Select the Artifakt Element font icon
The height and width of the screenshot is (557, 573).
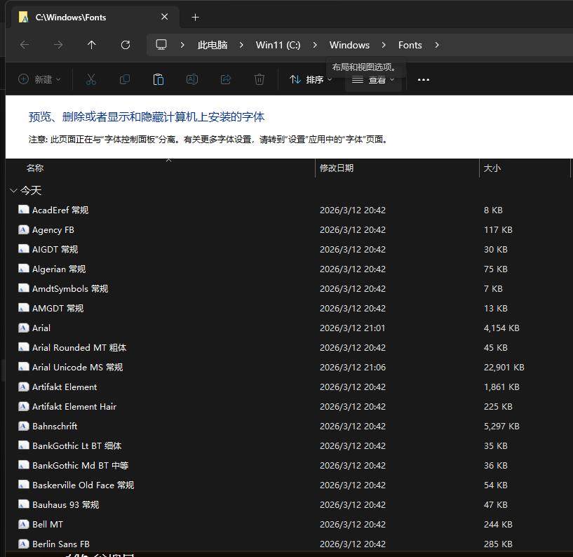coord(23,387)
